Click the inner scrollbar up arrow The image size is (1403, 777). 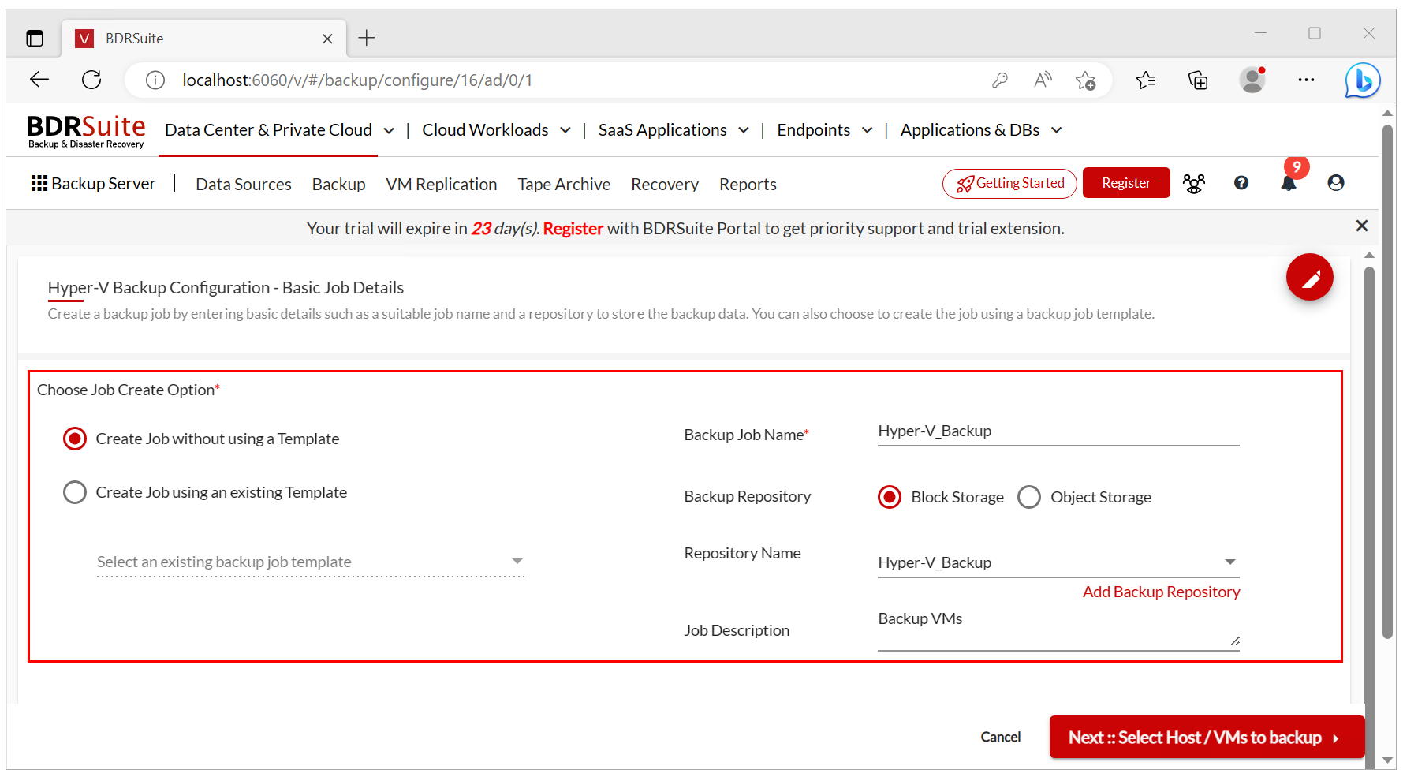tap(1369, 255)
